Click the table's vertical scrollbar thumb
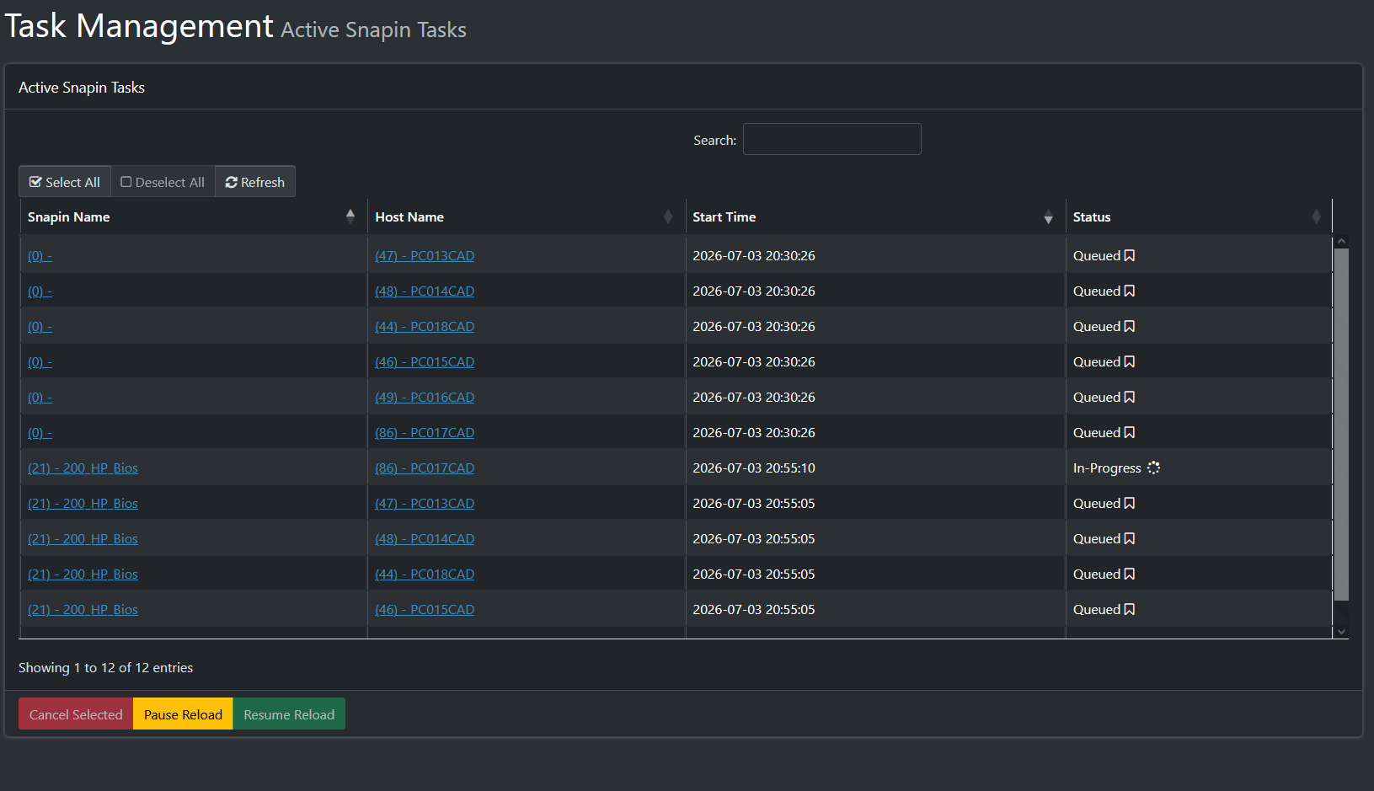Screen dimensions: 1374x791 1341,424
